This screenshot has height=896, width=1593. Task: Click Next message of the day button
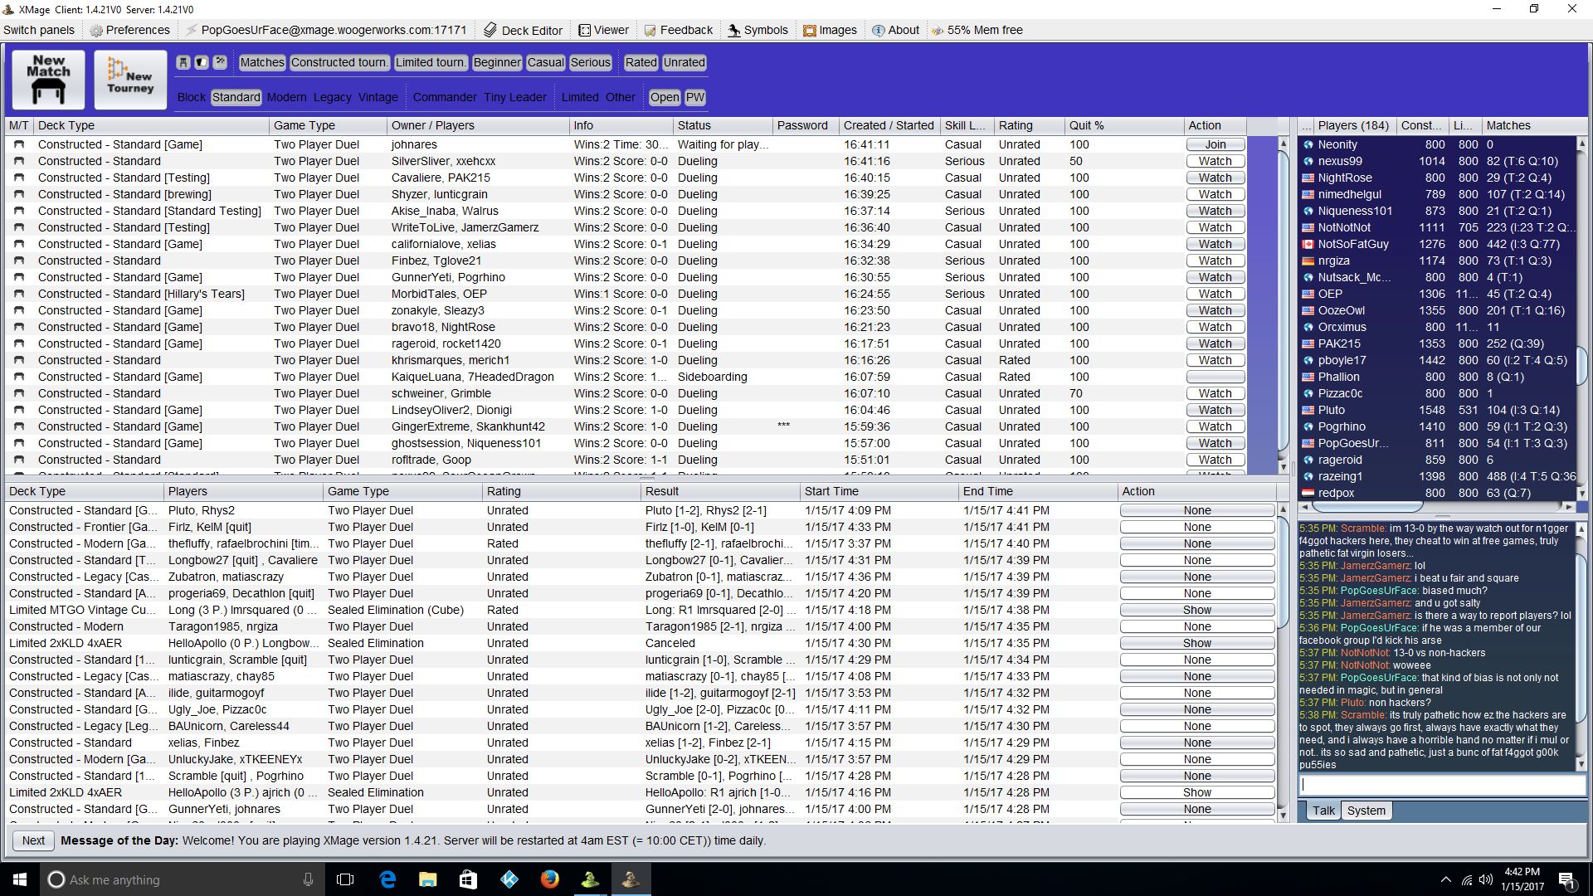pos(33,840)
